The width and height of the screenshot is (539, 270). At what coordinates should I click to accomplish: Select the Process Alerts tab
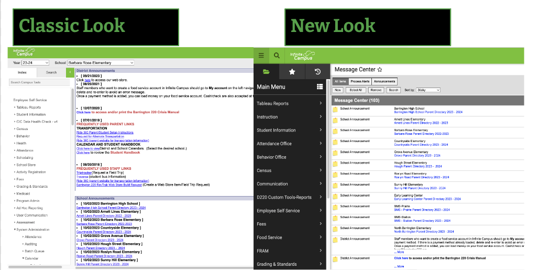pos(360,81)
